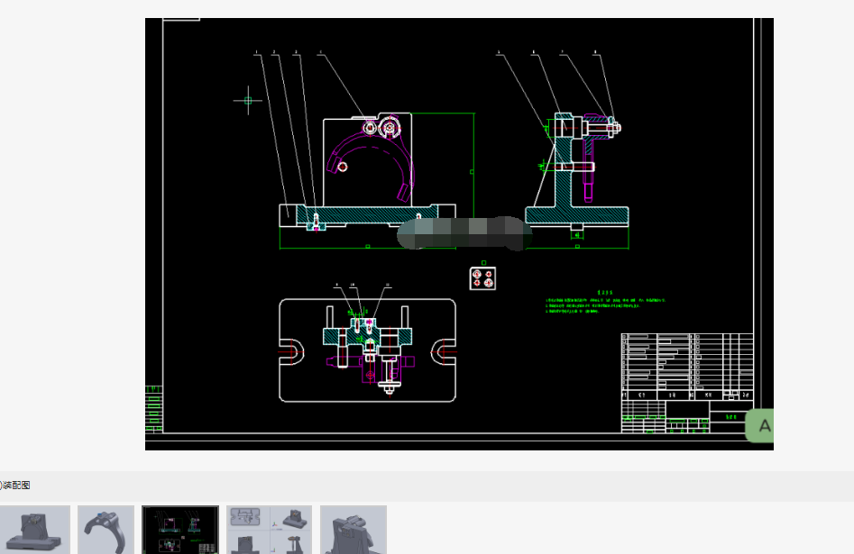Select the thumbnail with four model views
The height and width of the screenshot is (554, 854).
click(269, 530)
